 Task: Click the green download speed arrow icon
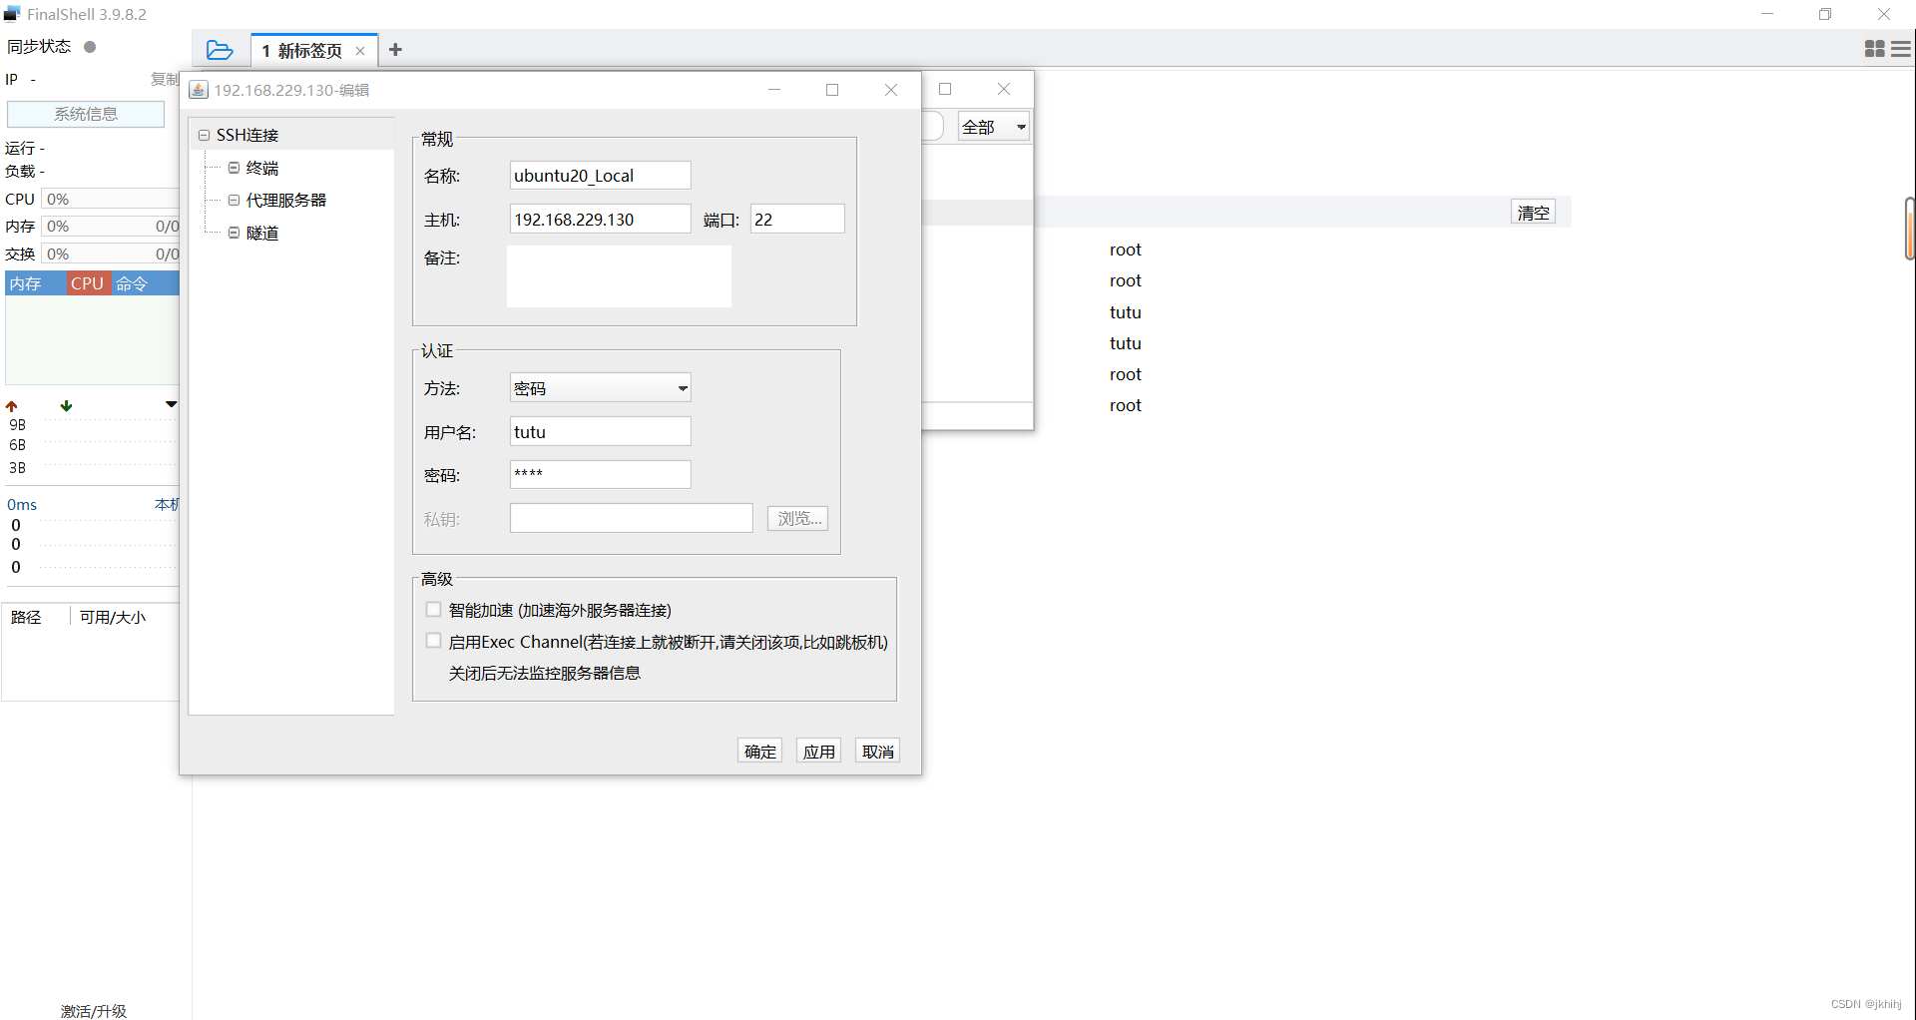[x=66, y=405]
